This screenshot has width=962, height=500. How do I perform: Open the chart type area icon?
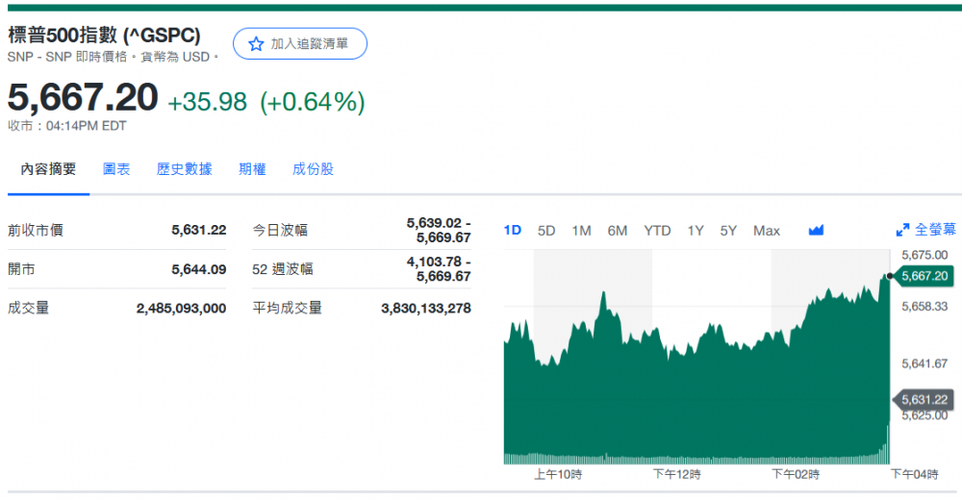click(x=817, y=230)
